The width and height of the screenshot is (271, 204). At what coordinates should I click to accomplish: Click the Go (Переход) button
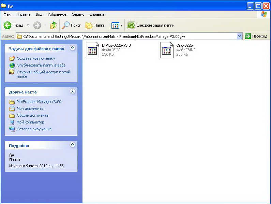(256, 36)
